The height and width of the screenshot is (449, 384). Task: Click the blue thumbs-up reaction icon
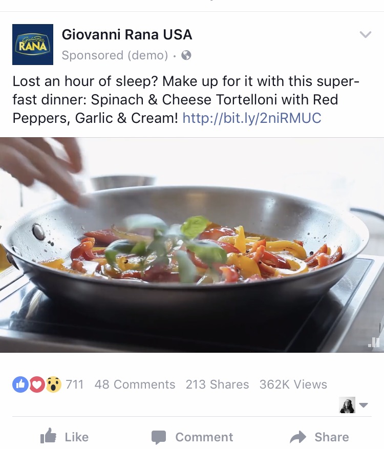pyautogui.click(x=20, y=384)
